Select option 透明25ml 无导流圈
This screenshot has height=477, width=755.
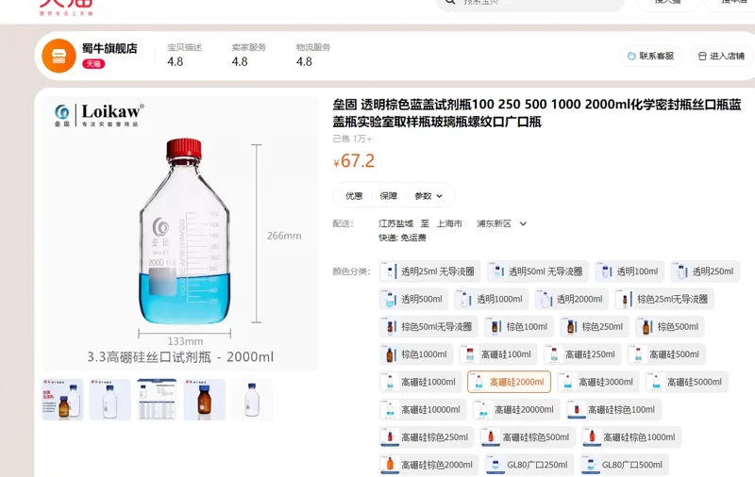(x=429, y=271)
